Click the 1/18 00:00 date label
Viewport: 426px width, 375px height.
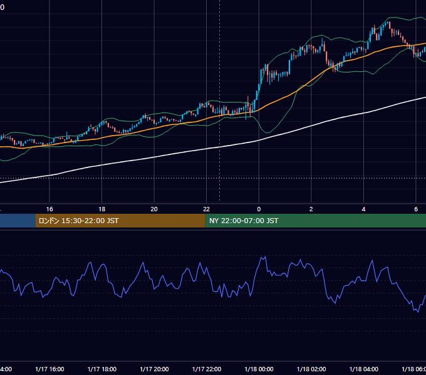point(259,369)
